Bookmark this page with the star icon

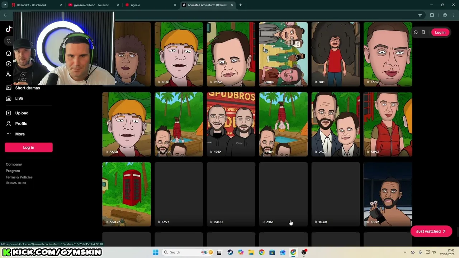pyautogui.click(x=420, y=15)
